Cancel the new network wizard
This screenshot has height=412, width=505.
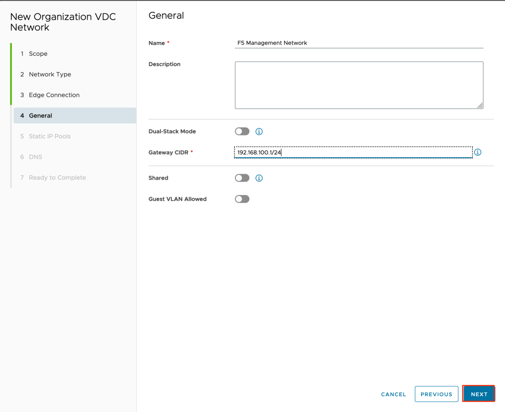click(393, 394)
